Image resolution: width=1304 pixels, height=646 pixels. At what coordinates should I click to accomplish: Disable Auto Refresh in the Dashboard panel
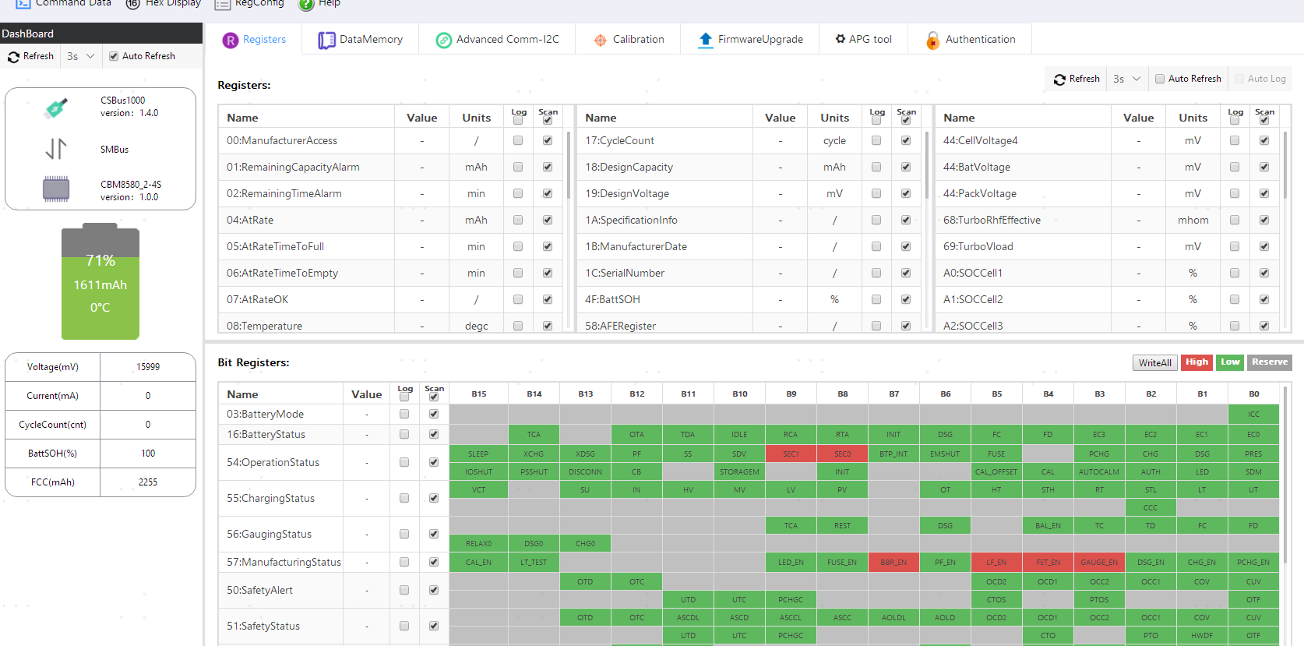114,56
